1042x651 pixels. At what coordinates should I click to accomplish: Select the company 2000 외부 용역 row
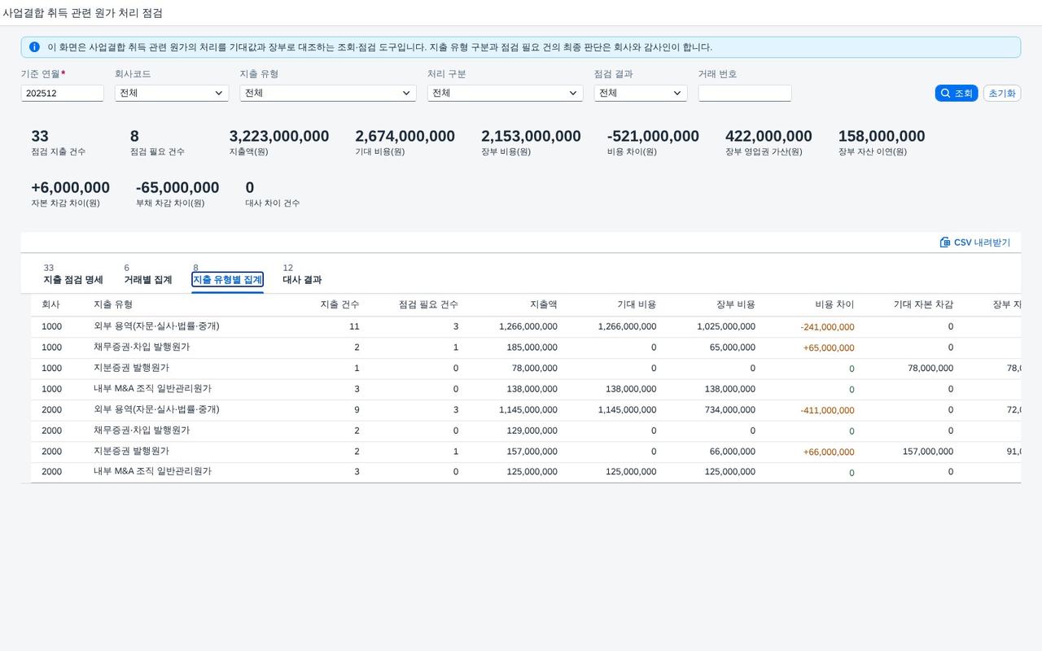[x=526, y=410]
